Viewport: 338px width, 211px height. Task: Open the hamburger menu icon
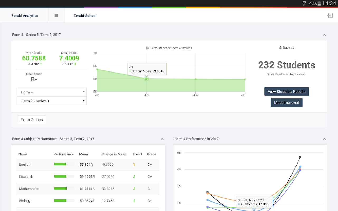(56, 16)
